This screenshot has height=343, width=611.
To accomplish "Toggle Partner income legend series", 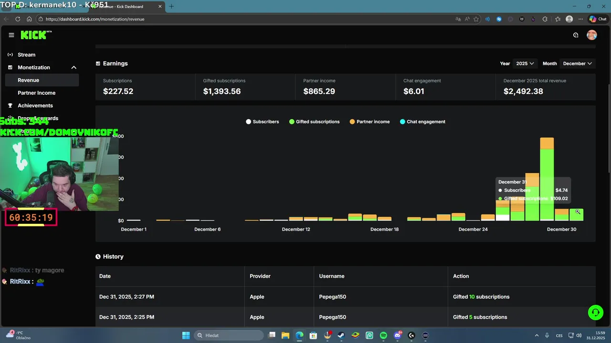I will pyautogui.click(x=370, y=121).
